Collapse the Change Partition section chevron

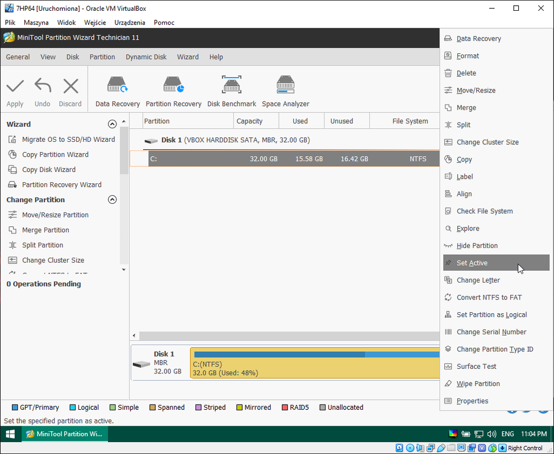click(112, 200)
